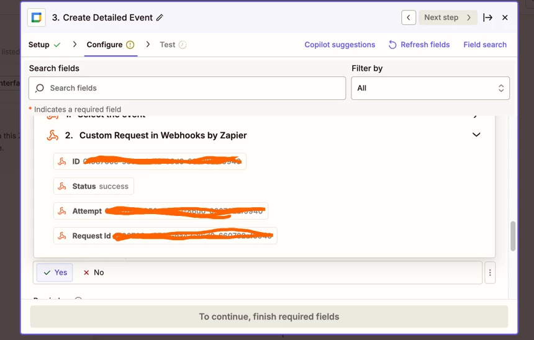The height and width of the screenshot is (340, 534).
Task: Choose the Yes option
Action: tap(55, 272)
